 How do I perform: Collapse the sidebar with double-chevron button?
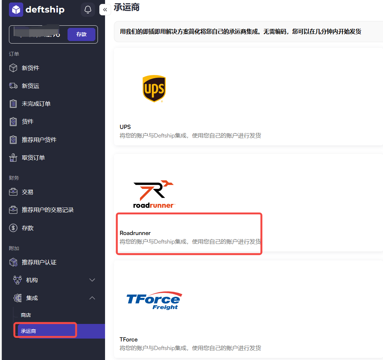pyautogui.click(x=105, y=10)
